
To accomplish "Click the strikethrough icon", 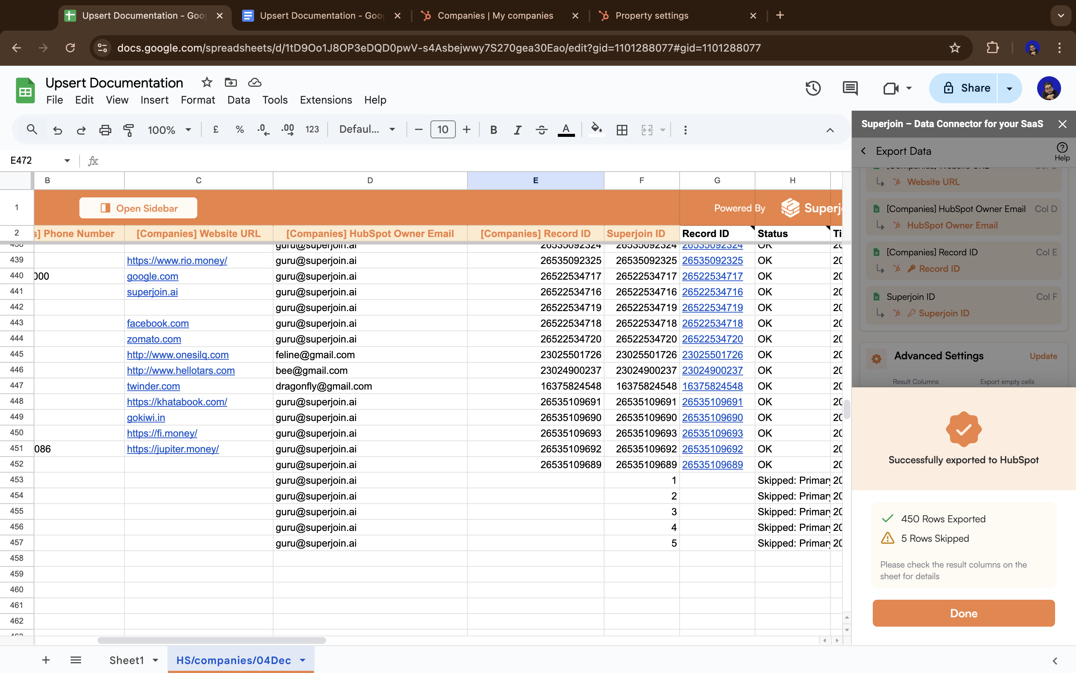I will click(x=541, y=130).
